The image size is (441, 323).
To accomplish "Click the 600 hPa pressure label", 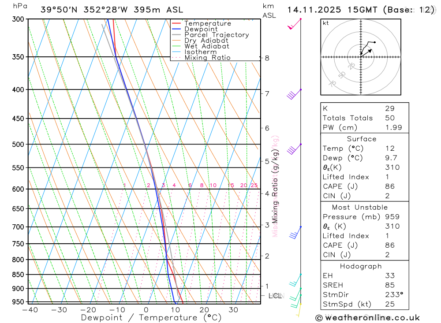I will 19,189.
